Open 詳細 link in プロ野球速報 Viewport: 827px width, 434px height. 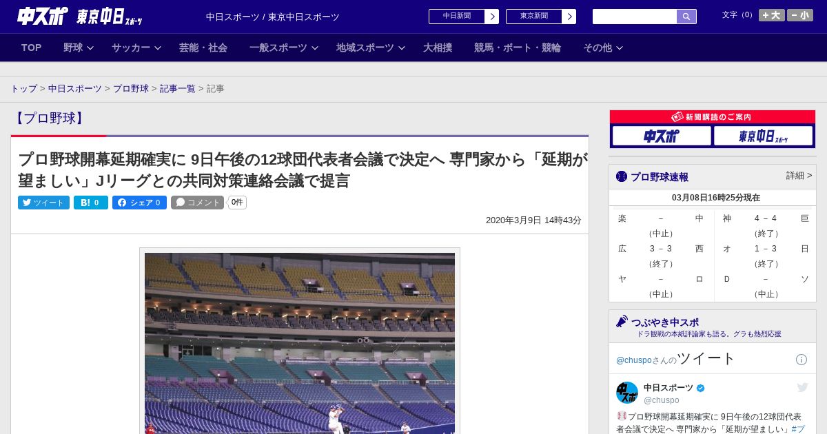[799, 176]
